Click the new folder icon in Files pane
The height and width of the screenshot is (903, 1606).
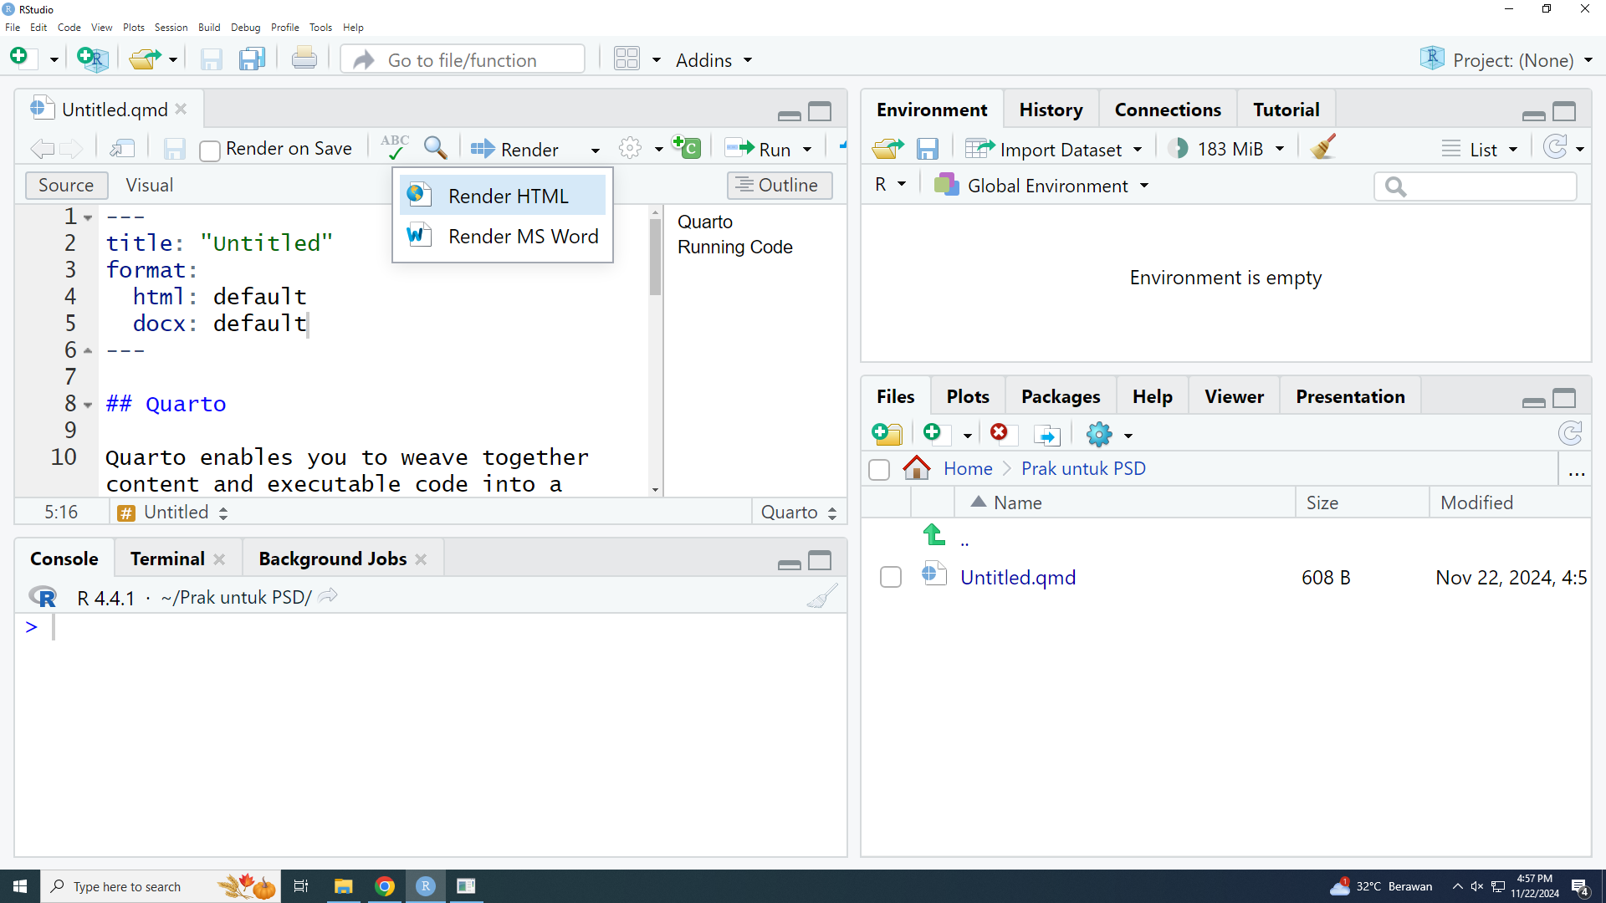click(887, 434)
